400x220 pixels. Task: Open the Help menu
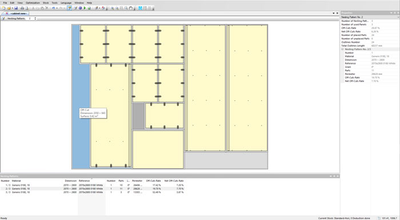[89, 3]
